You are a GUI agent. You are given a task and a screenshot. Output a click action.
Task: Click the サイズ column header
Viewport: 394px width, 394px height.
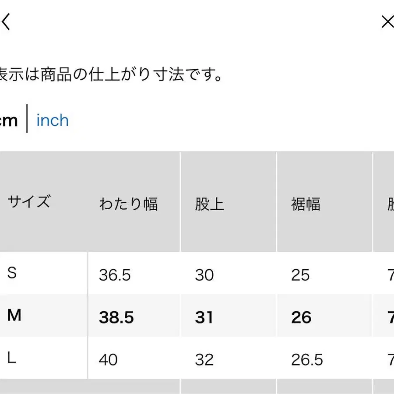29,202
